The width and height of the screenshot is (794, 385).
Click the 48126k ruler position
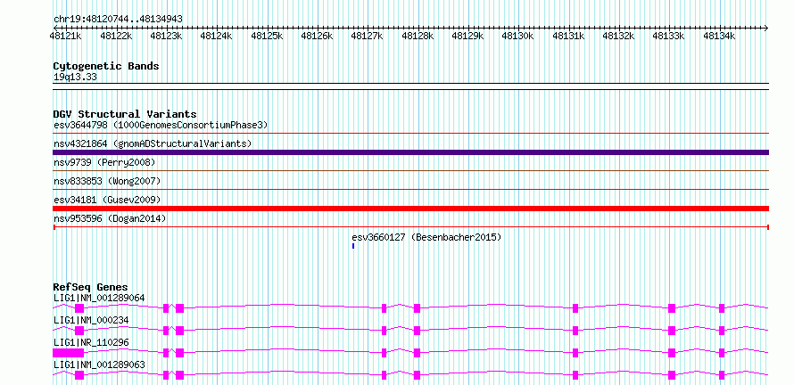tap(317, 36)
